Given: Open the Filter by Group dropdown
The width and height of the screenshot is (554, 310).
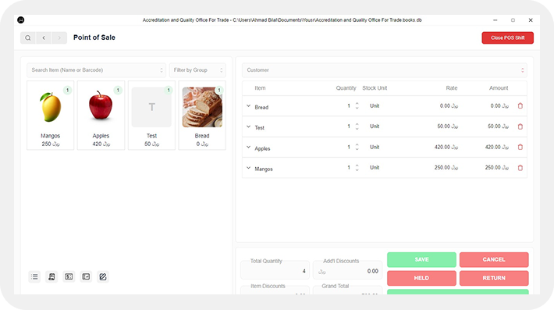Looking at the screenshot, I should tap(197, 70).
